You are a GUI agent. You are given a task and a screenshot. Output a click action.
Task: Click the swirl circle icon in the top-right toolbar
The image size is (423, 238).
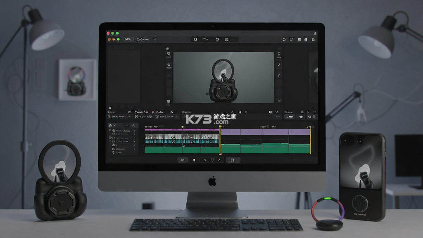[x=291, y=39]
